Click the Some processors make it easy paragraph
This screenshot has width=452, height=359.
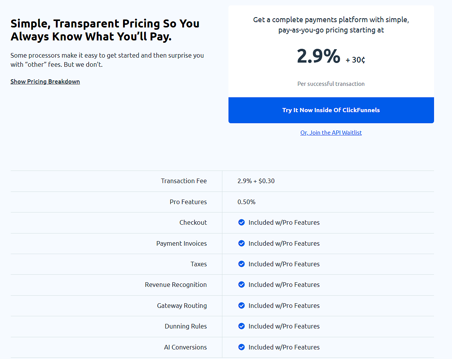click(x=107, y=60)
